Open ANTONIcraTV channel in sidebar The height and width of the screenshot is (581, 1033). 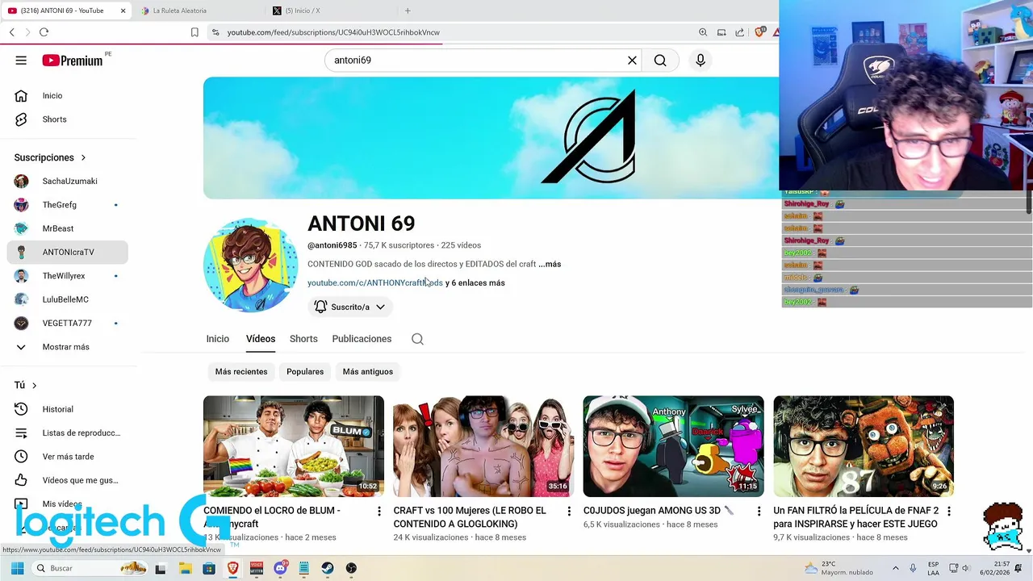click(67, 253)
